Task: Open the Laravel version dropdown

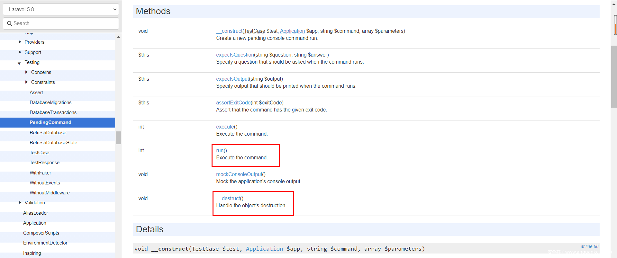Action: pyautogui.click(x=61, y=9)
